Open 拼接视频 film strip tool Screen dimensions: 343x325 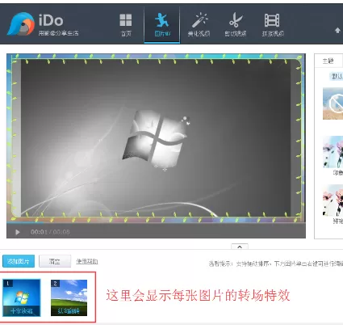click(273, 25)
